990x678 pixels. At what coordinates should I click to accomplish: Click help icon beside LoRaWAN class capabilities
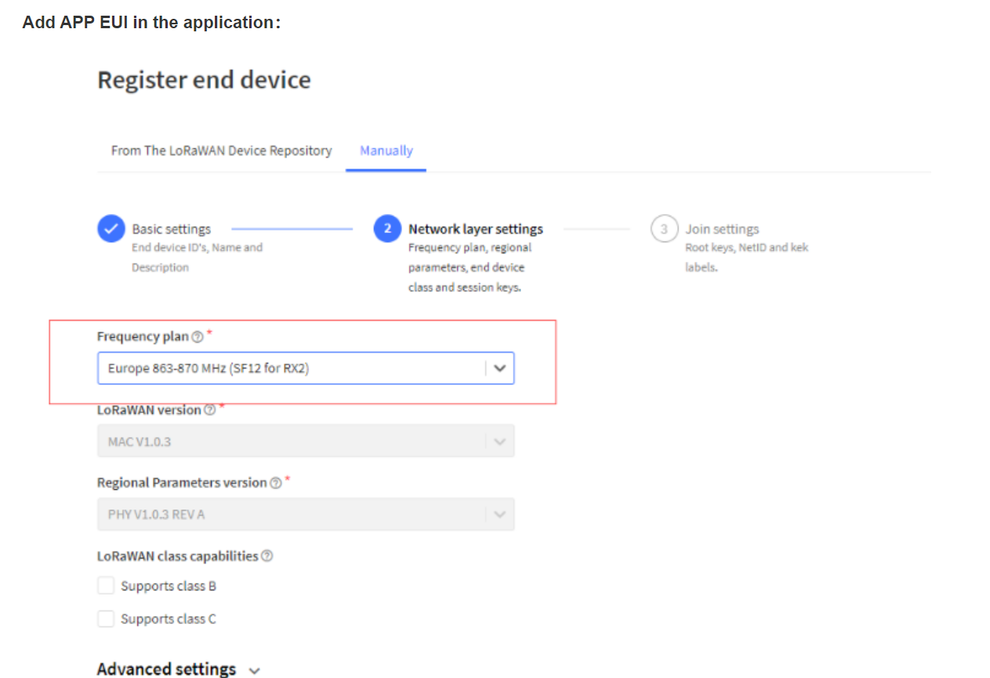pyautogui.click(x=267, y=557)
